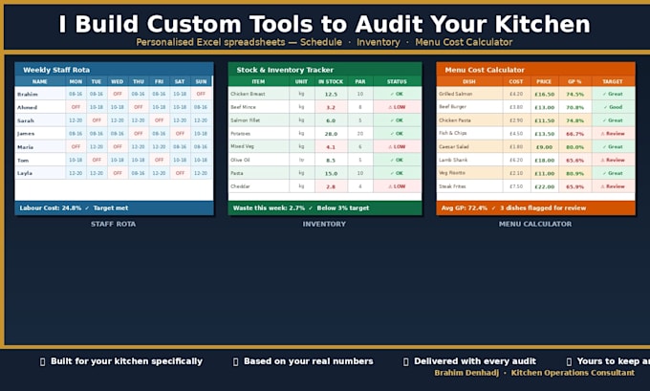
Task: Click the icon beside 'Yours to keep' text
Action: (569, 362)
